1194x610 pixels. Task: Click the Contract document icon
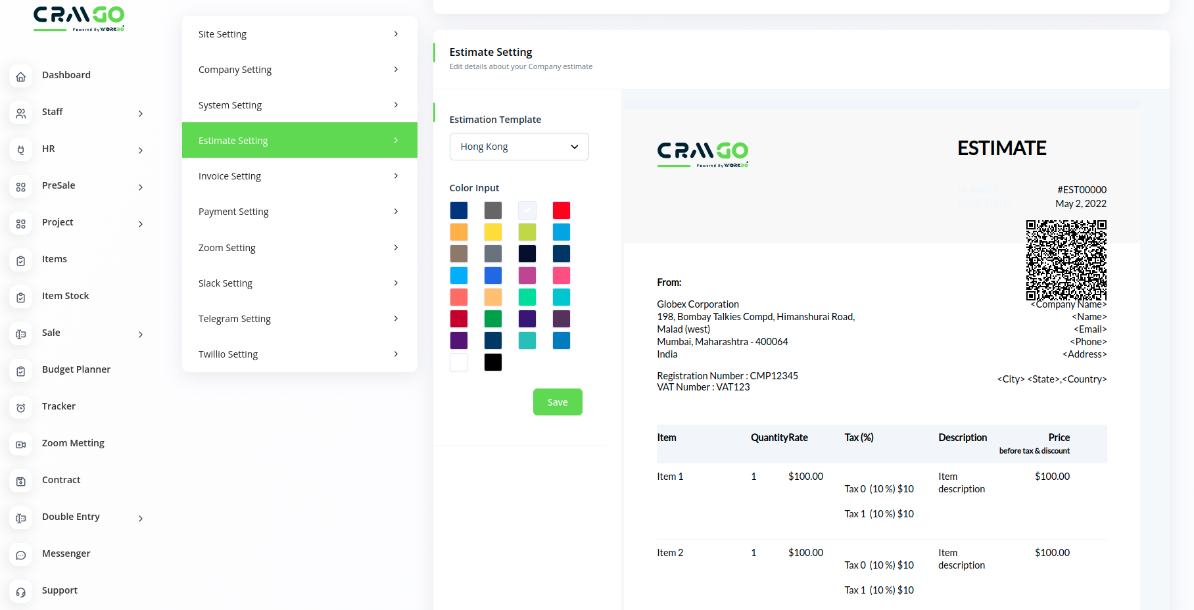click(x=21, y=481)
